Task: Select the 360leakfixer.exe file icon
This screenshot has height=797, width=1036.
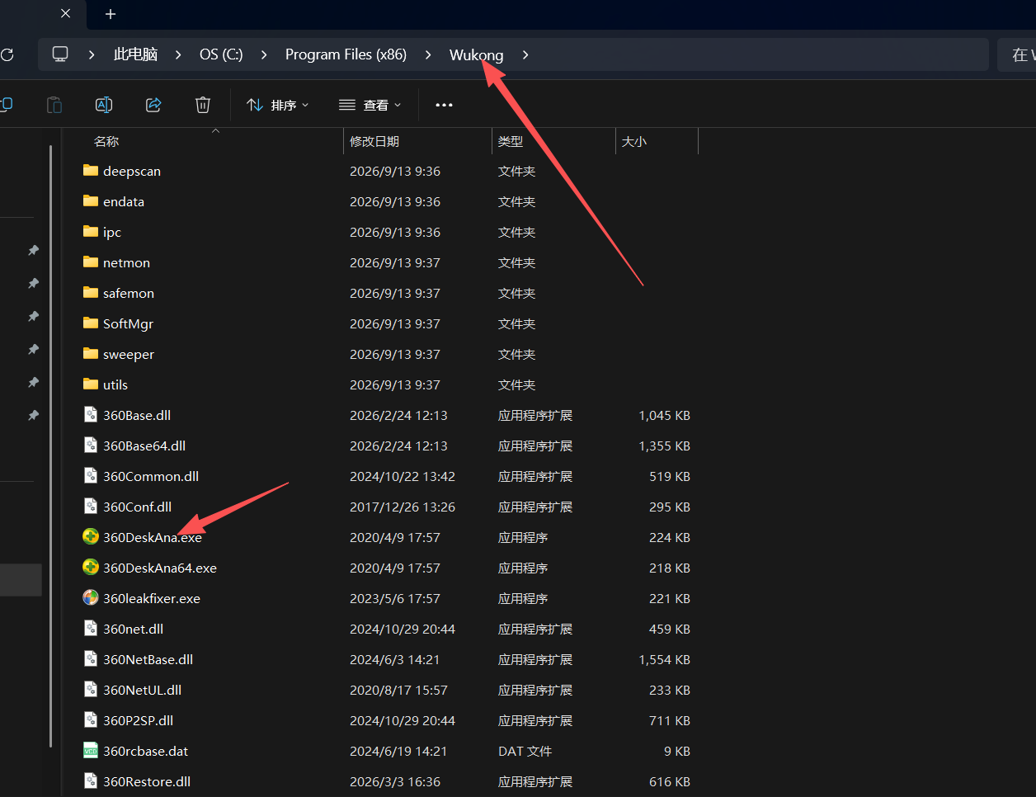Action: (x=91, y=598)
